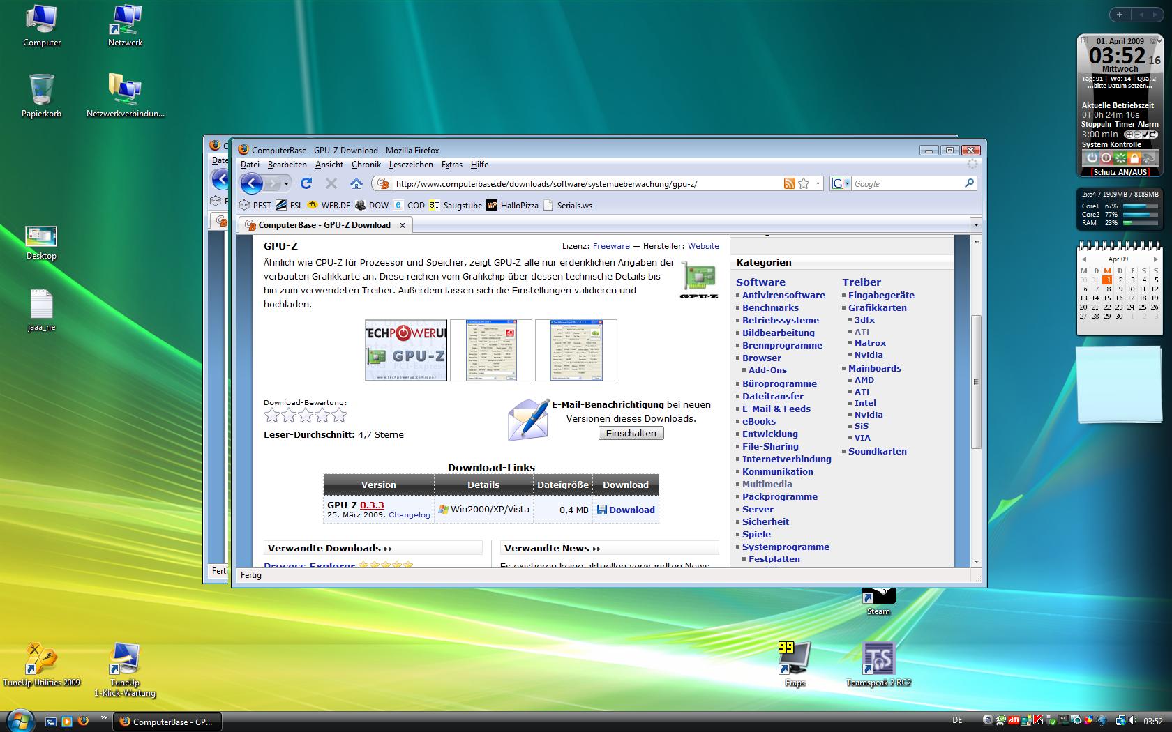Expand the hidden Quick Launch items chevron
Image resolution: width=1172 pixels, height=732 pixels.
[x=104, y=717]
